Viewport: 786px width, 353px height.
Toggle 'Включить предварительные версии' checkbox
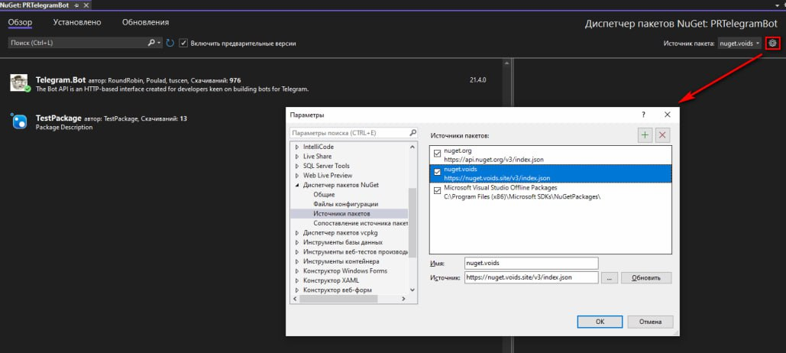pos(183,43)
